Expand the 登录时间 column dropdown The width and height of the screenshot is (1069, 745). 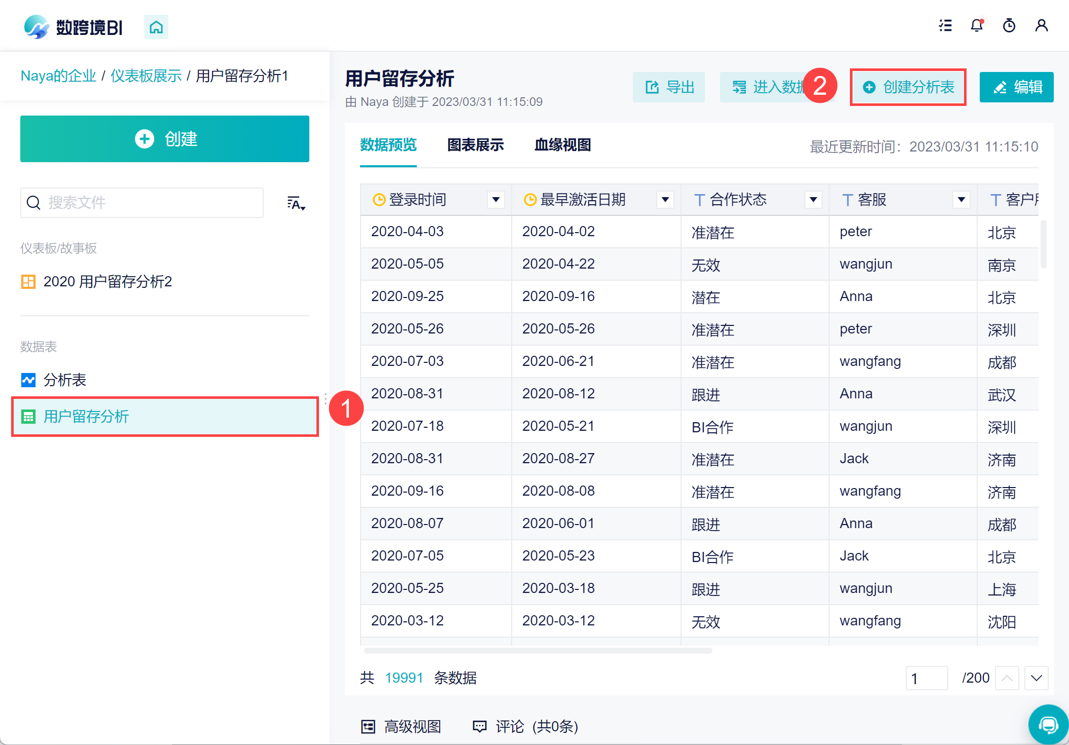click(x=495, y=200)
